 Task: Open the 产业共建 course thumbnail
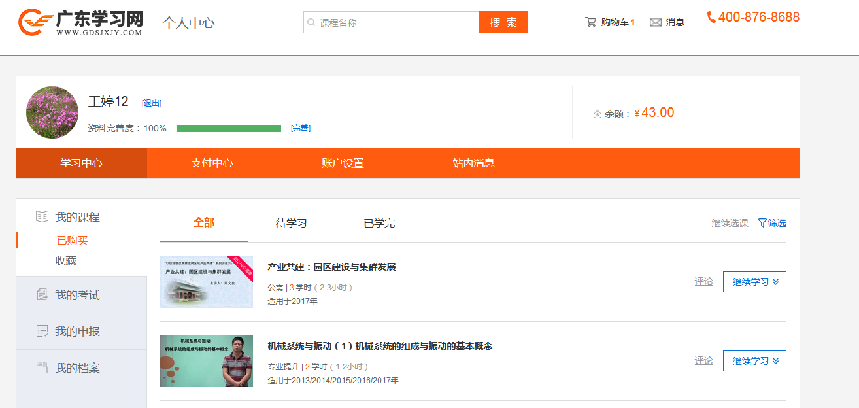(x=207, y=282)
